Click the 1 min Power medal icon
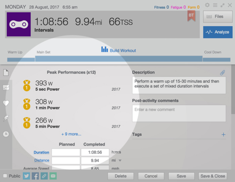 (27, 104)
